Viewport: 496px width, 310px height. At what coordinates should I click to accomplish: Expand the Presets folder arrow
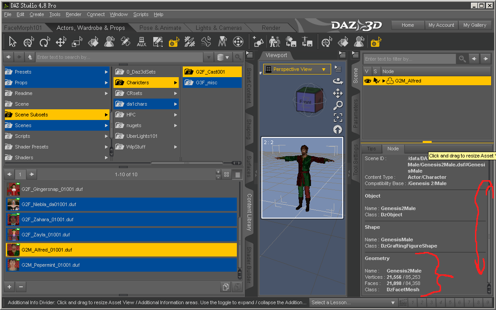pyautogui.click(x=106, y=72)
